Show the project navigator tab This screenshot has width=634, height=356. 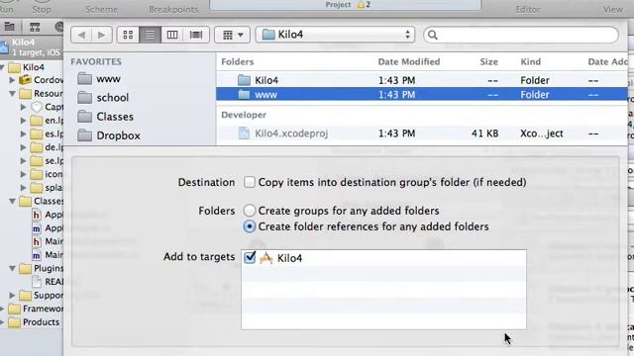click(9, 27)
